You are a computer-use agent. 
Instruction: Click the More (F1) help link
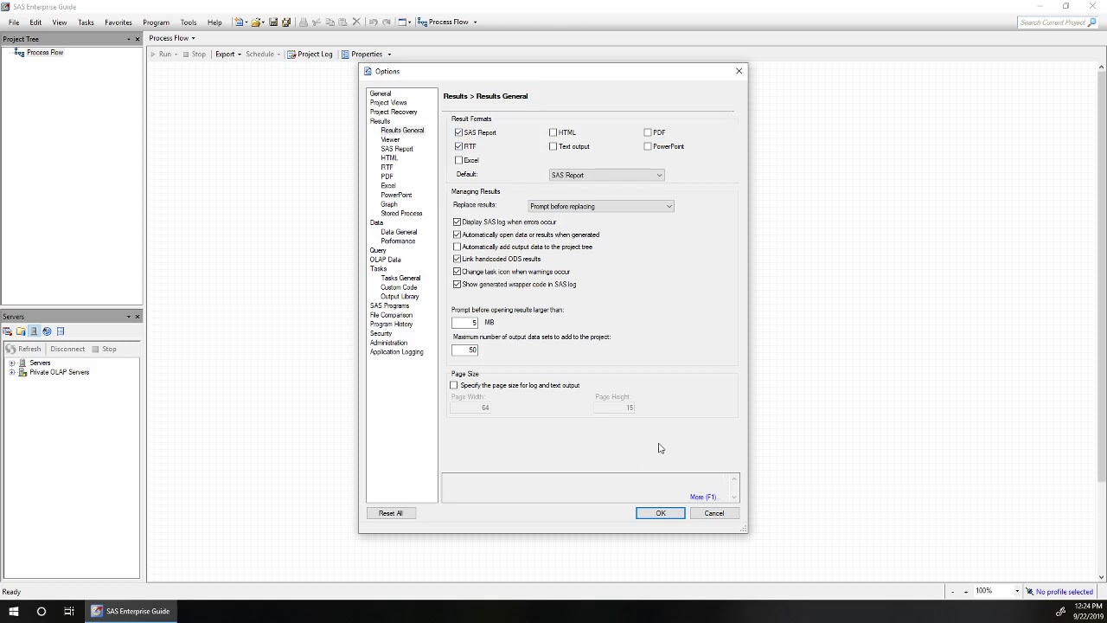click(703, 498)
